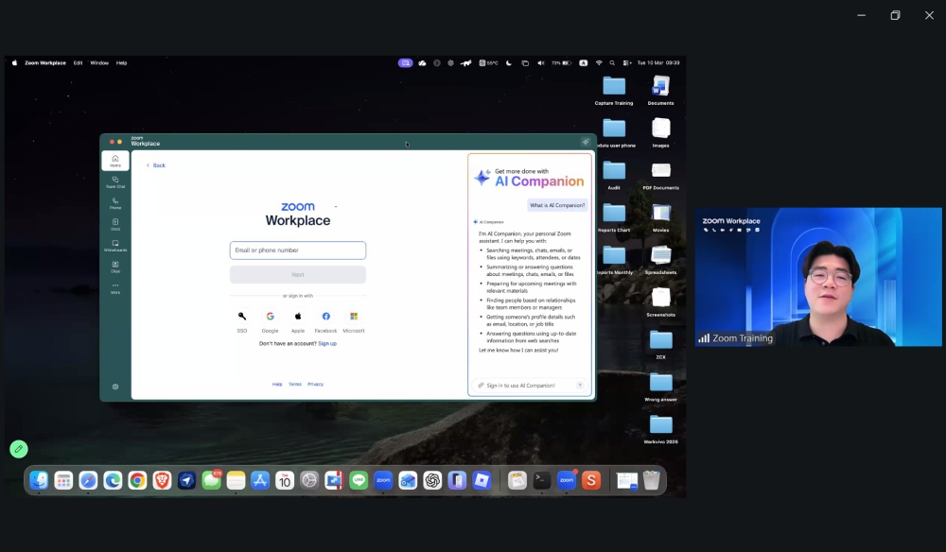Viewport: 946px width, 552px height.
Task: Open the volume control in menu bar
Action: point(540,63)
